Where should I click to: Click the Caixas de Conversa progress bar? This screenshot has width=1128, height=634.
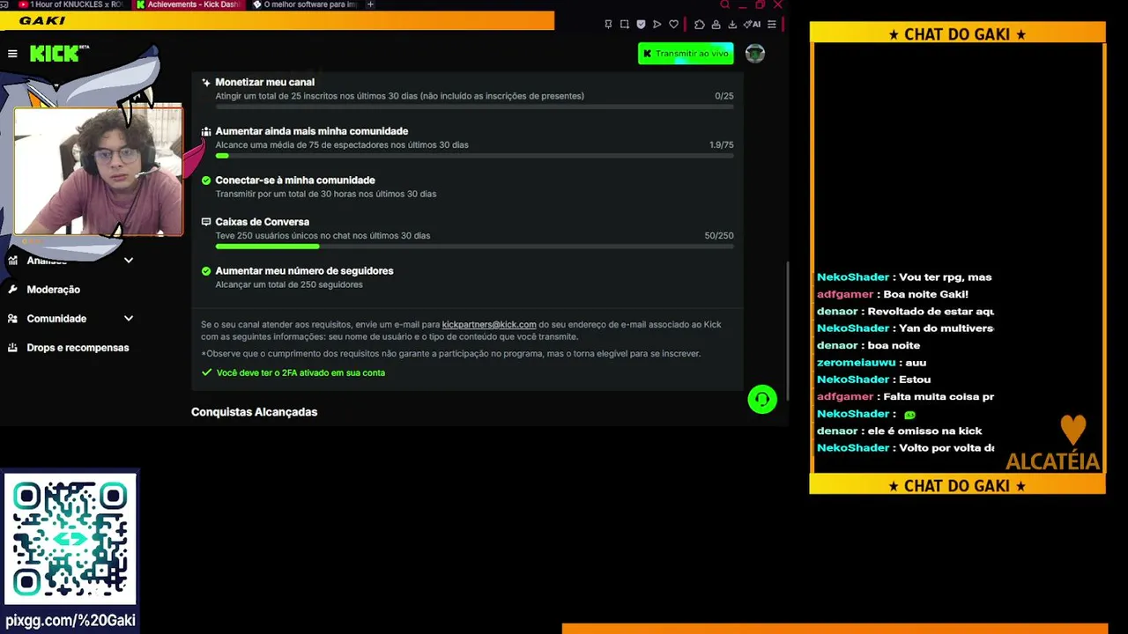click(474, 247)
